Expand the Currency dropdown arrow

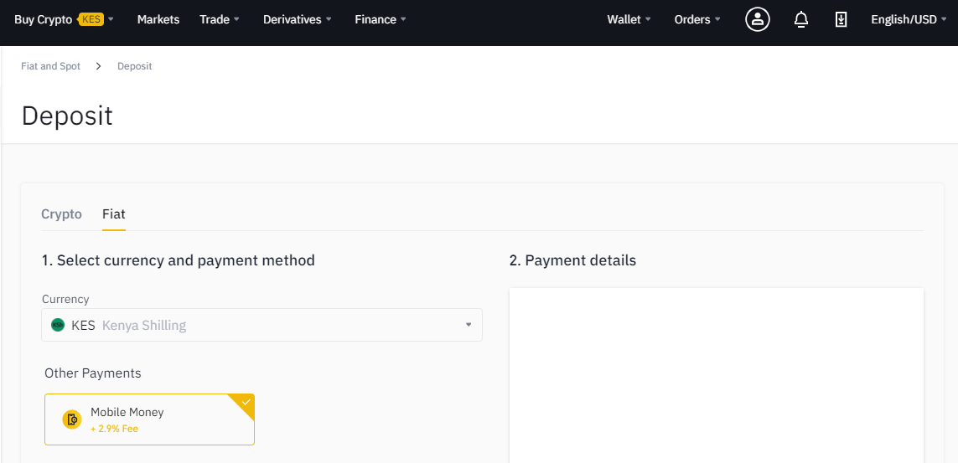[x=469, y=325]
